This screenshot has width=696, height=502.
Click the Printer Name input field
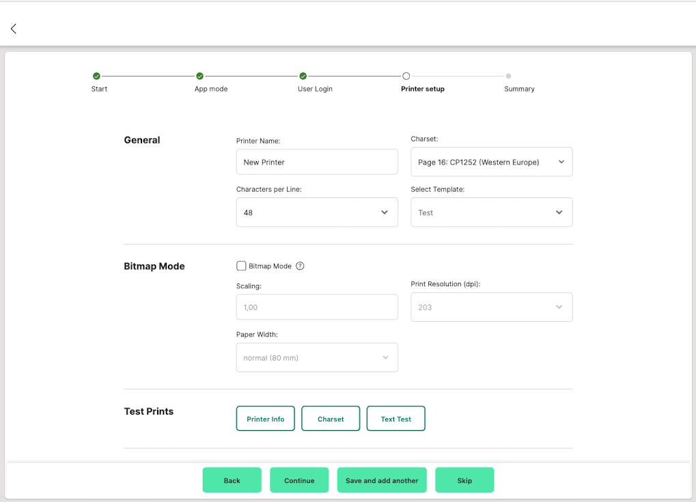click(x=317, y=163)
